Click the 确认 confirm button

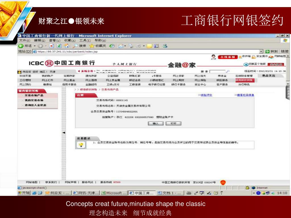(156, 123)
